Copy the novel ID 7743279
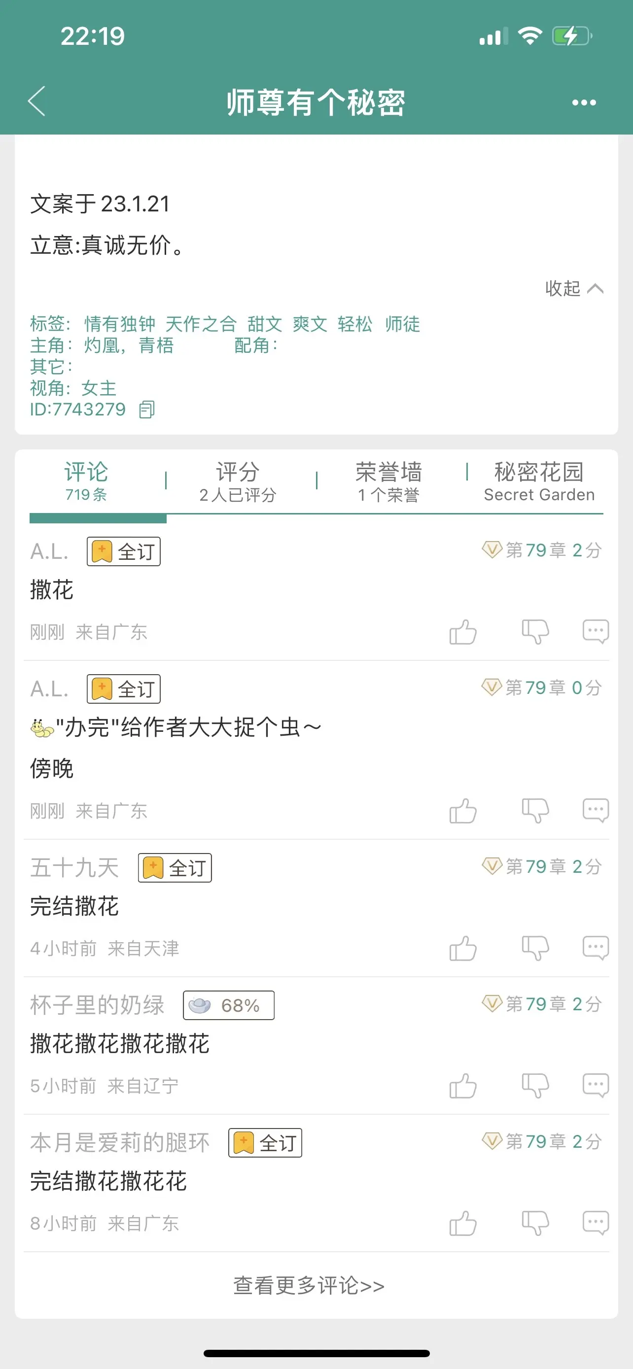Image resolution: width=633 pixels, height=1369 pixels. point(147,410)
